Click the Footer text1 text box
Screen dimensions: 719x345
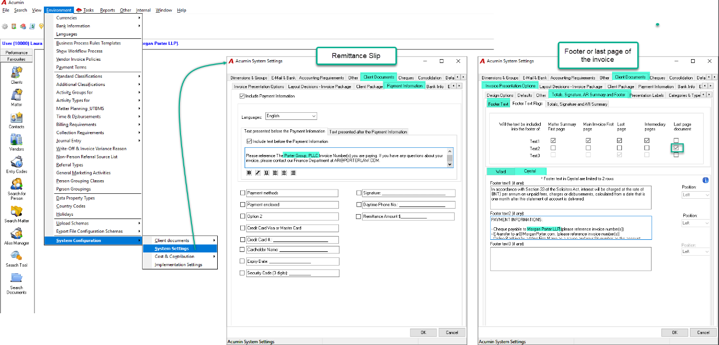coord(570,197)
